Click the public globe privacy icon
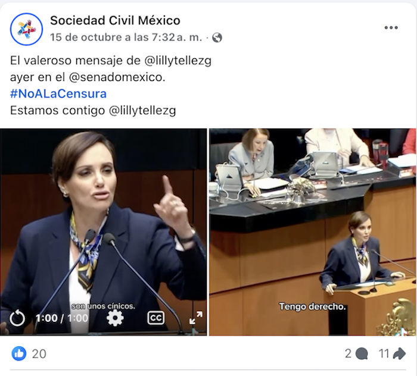Viewport: 417px width, 376px height. [x=217, y=37]
